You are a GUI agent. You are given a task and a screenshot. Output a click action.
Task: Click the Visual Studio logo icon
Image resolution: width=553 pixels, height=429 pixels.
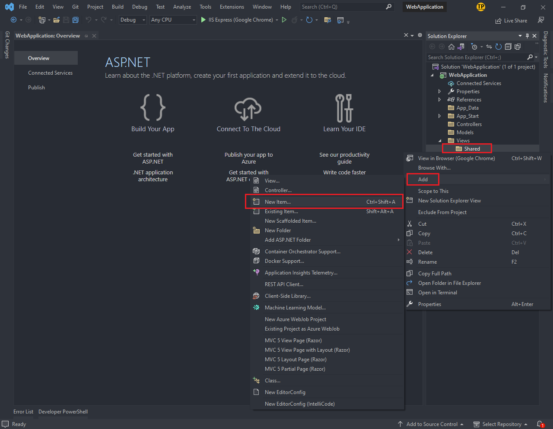tap(9, 7)
